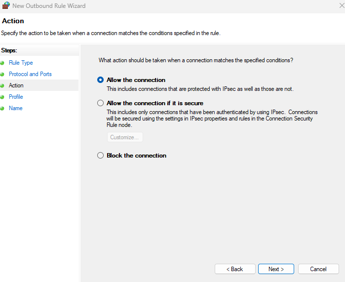Choose 'Allow the connection if it is secure'
This screenshot has width=345, height=282.
pos(101,103)
